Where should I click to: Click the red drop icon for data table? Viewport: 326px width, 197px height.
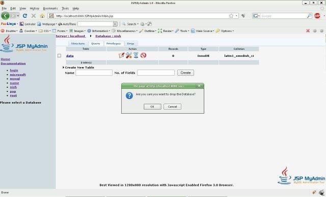[143, 55]
